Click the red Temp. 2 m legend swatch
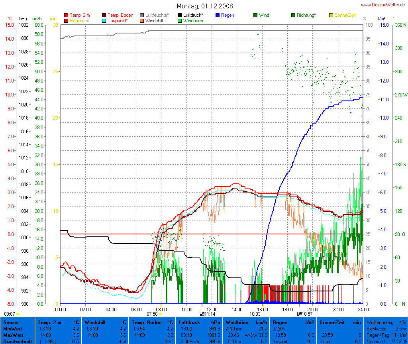The image size is (408, 344). pos(66,15)
